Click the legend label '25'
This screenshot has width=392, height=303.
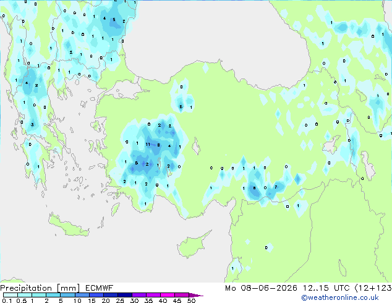click(x=120, y=301)
